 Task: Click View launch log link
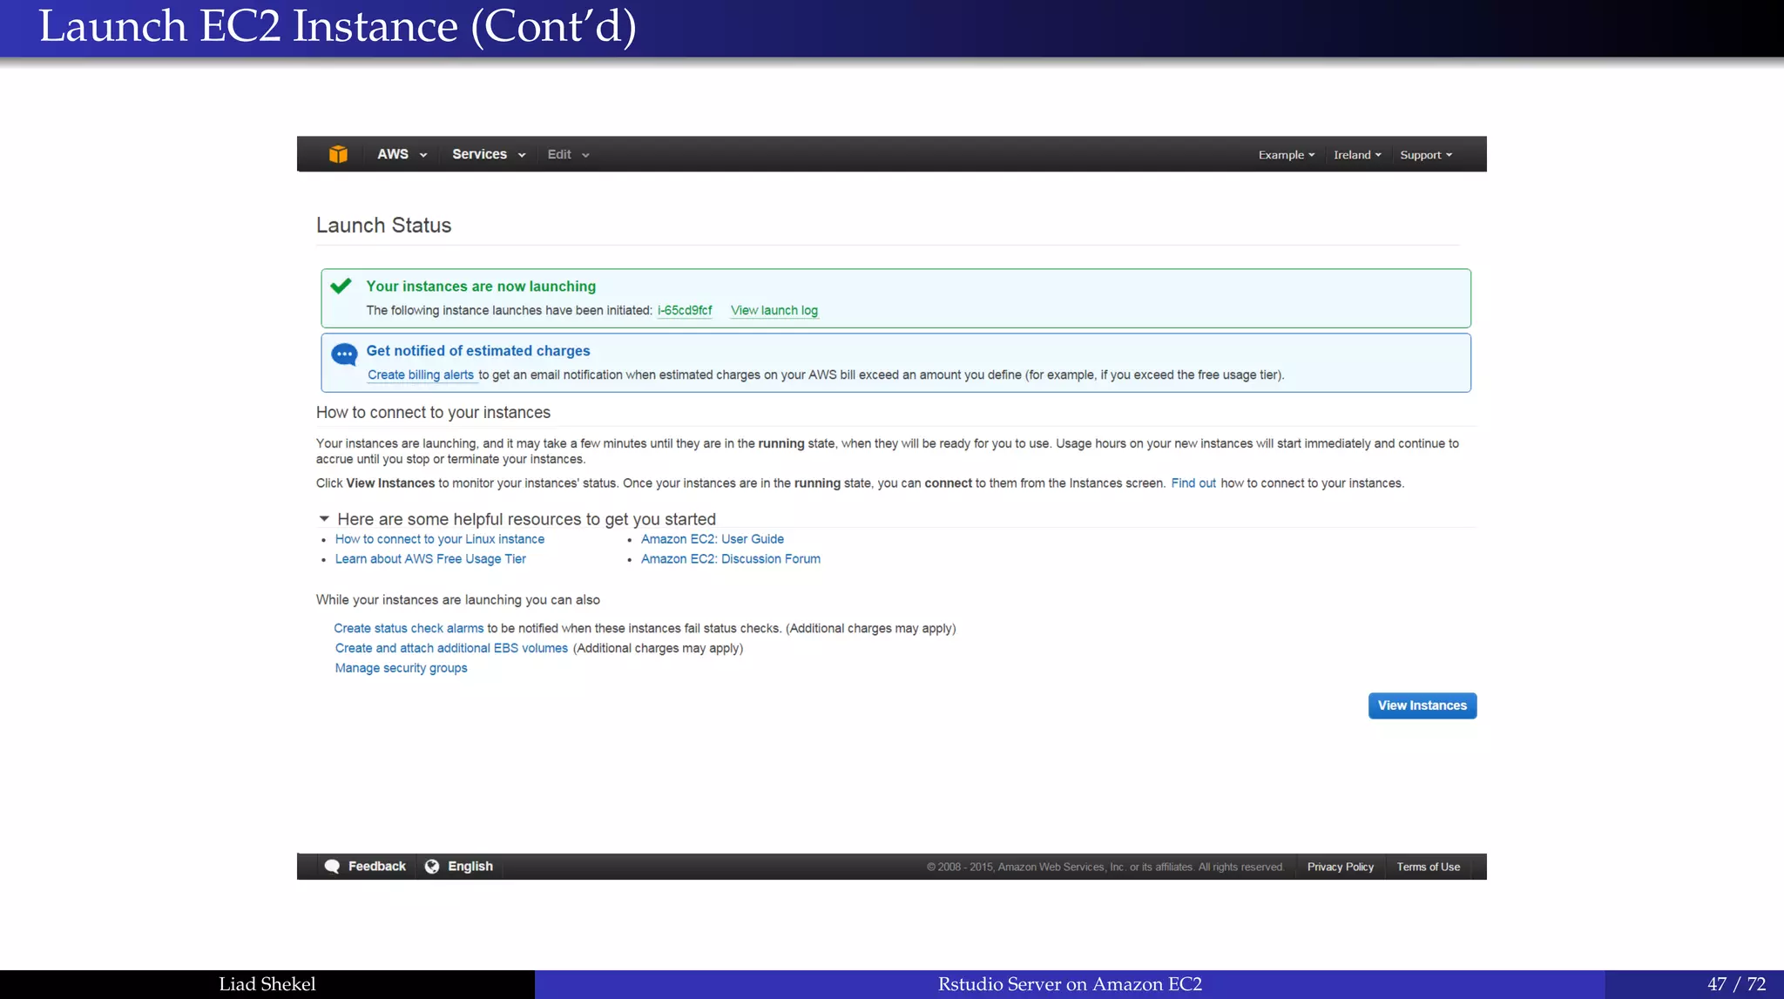[x=774, y=310]
